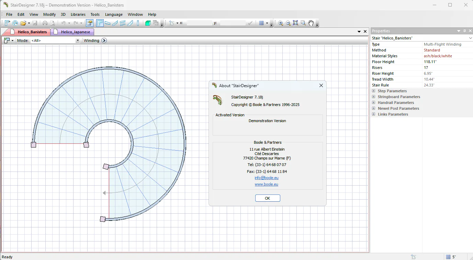This screenshot has width=473, height=260.
Task: Click the new spiral stair icon
Action: coord(15,23)
